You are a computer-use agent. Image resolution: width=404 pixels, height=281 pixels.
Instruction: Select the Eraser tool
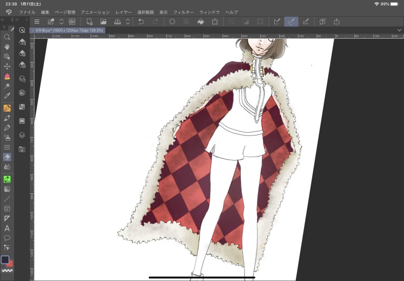7,157
